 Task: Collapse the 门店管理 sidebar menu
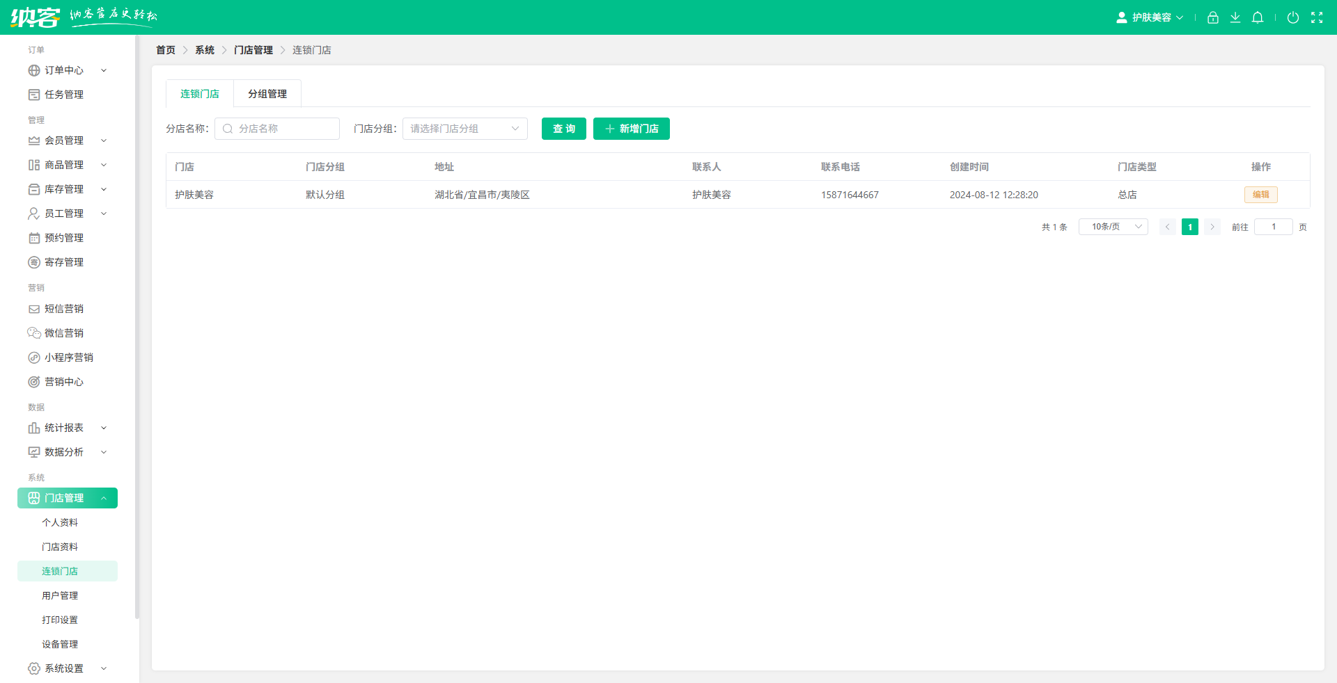[x=68, y=498]
